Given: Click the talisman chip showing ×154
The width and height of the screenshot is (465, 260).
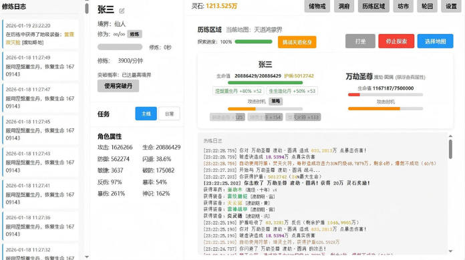Looking at the screenshot, I should pos(265,117).
